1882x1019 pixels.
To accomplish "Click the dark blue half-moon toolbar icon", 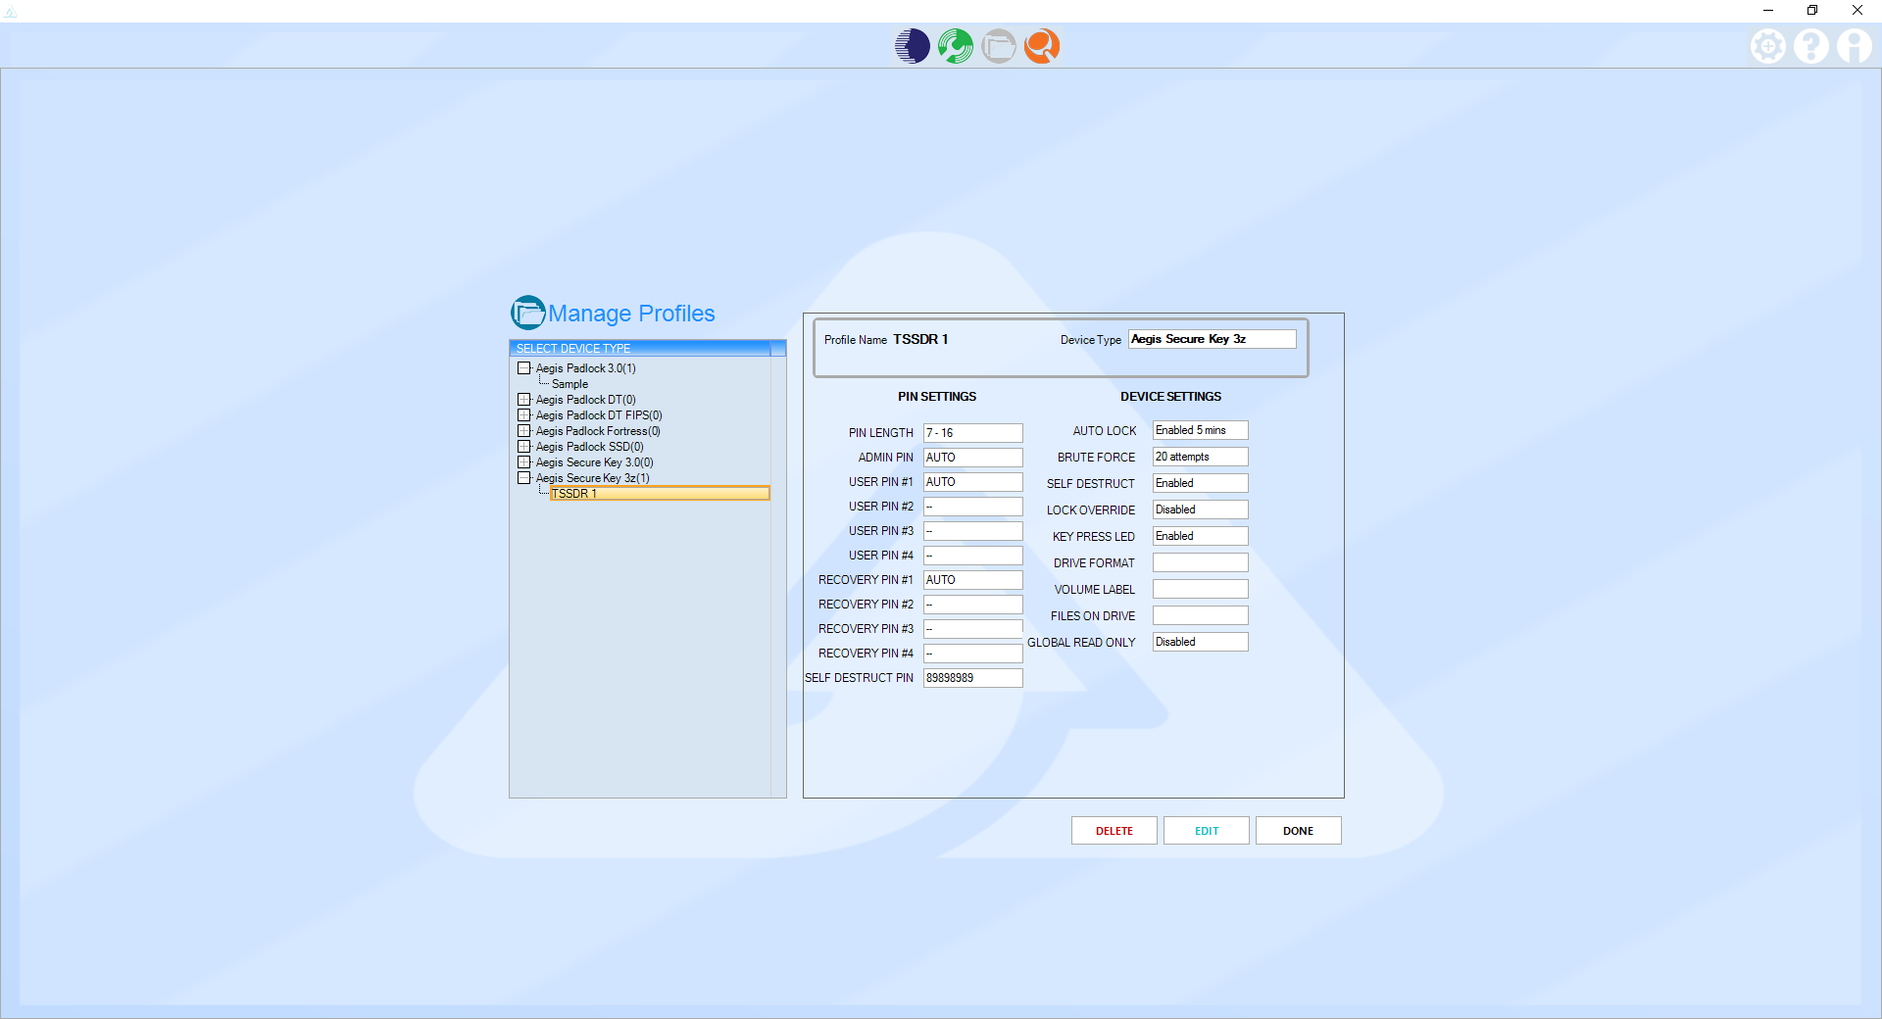I will (x=912, y=46).
